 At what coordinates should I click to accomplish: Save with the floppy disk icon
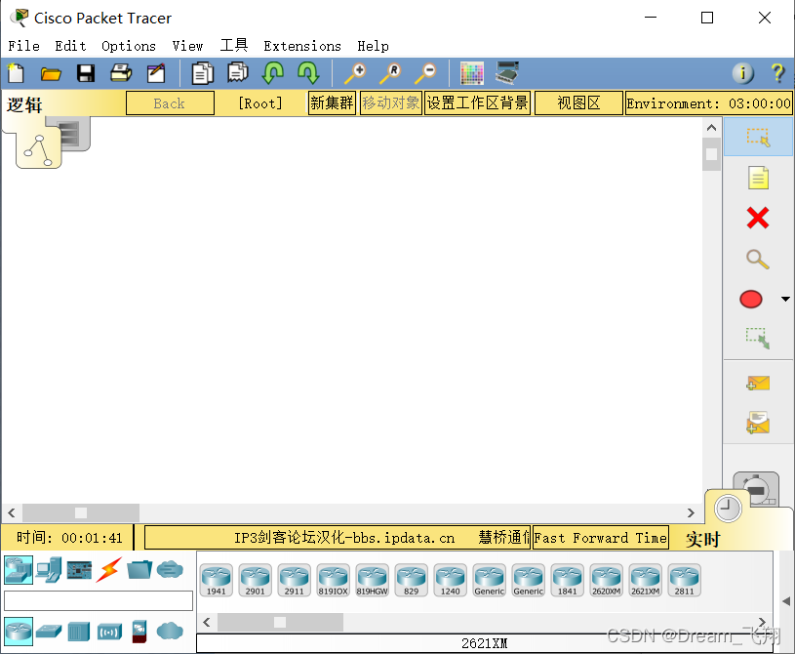[86, 73]
